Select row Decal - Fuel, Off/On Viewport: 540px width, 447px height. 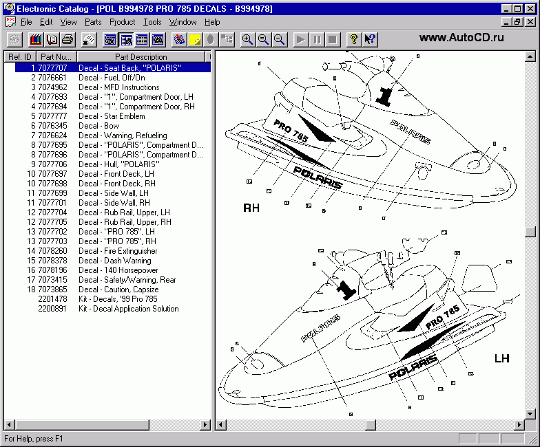(x=107, y=78)
